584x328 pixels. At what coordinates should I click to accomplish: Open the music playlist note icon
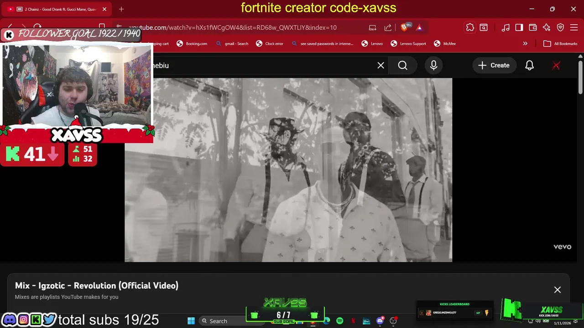(x=506, y=27)
